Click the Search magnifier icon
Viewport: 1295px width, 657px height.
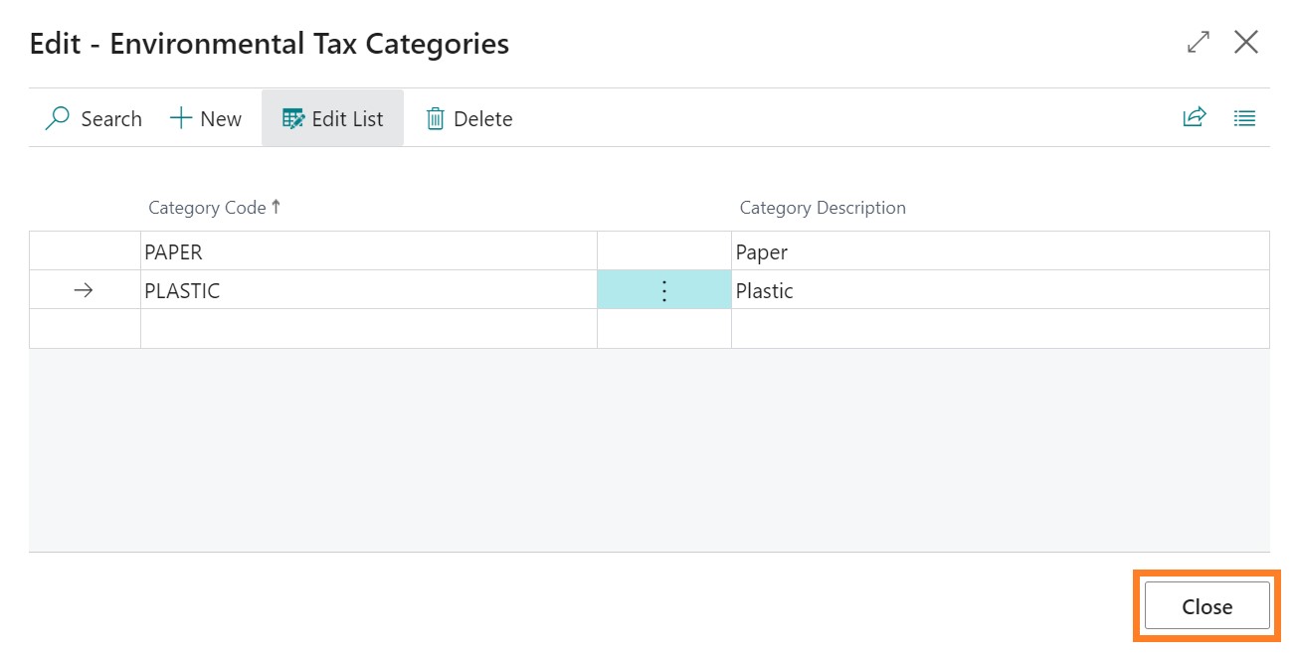59,118
